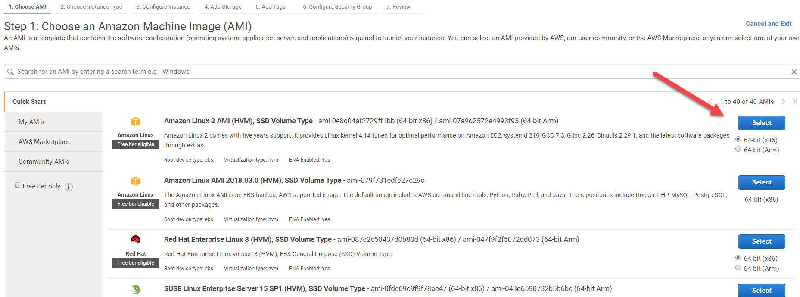800x297 pixels.
Task: Click the Cancel and Exit link
Action: tap(769, 24)
